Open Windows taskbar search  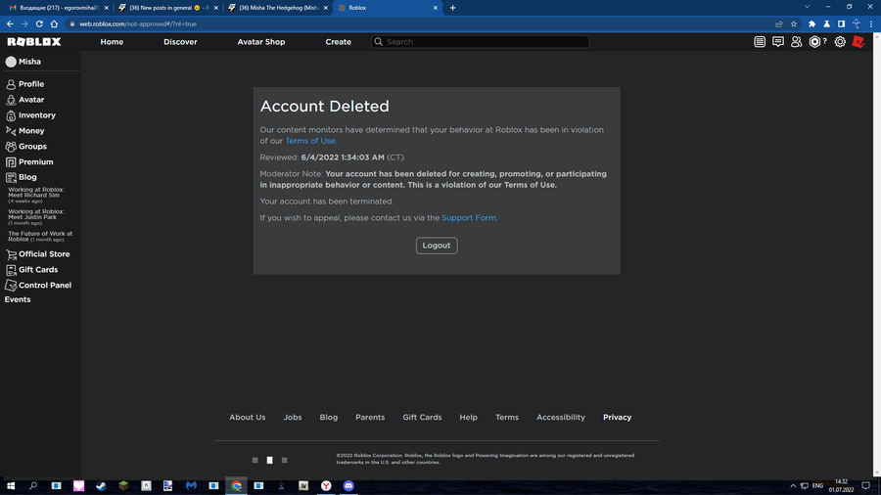33,485
